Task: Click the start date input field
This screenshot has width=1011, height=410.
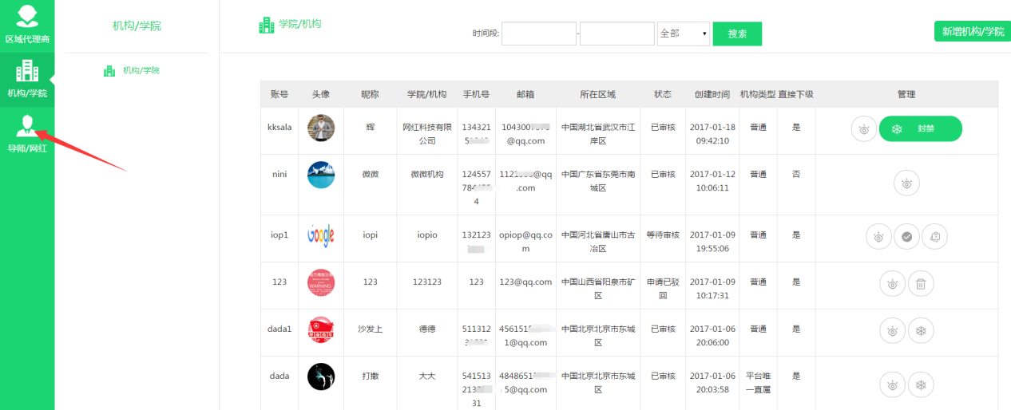Action: pos(539,34)
